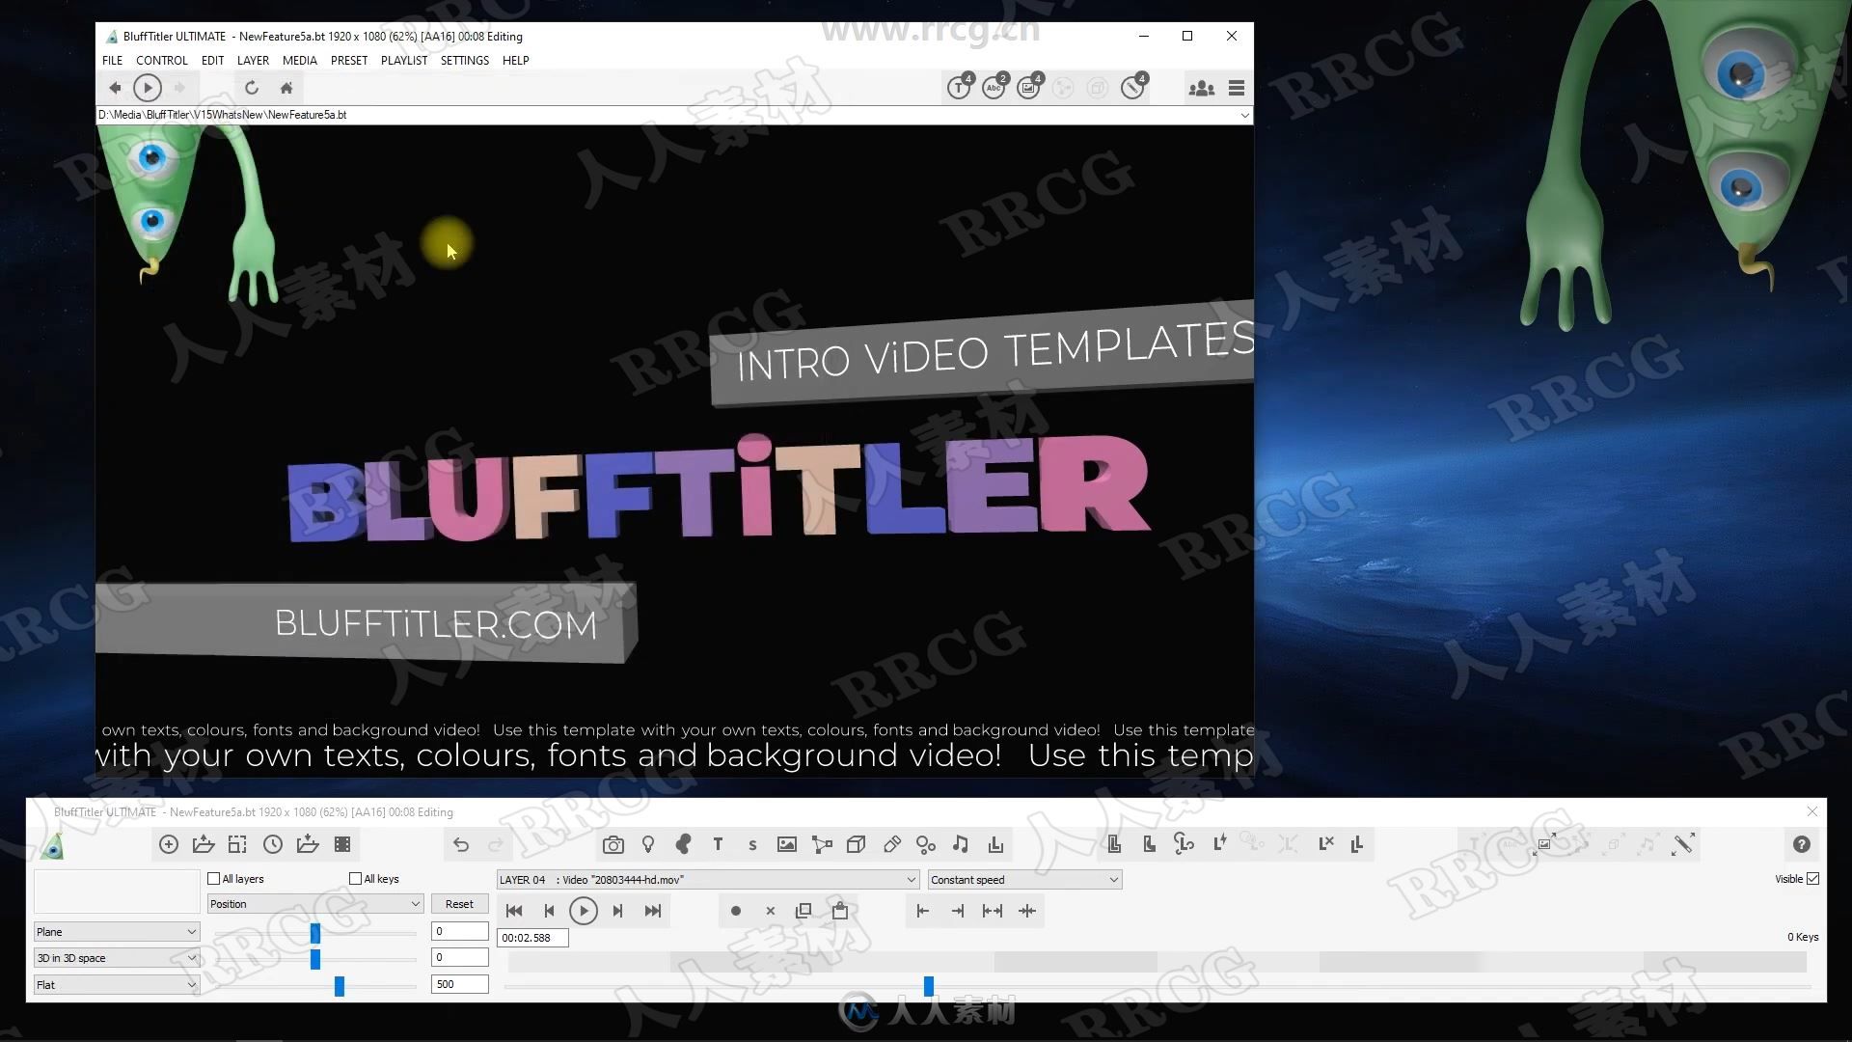The width and height of the screenshot is (1852, 1042).
Task: Click the new show plus-circle icon
Action: click(x=169, y=845)
